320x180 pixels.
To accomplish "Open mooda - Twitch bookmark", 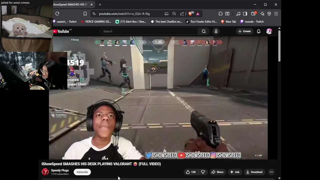I will pyautogui.click(x=252, y=21).
